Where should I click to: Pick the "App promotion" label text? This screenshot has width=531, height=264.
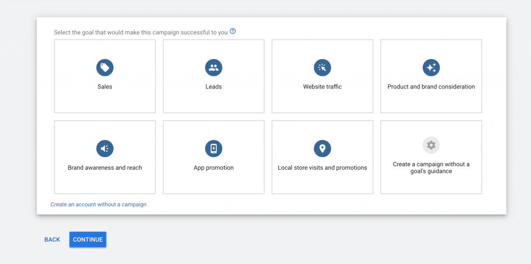(214, 168)
